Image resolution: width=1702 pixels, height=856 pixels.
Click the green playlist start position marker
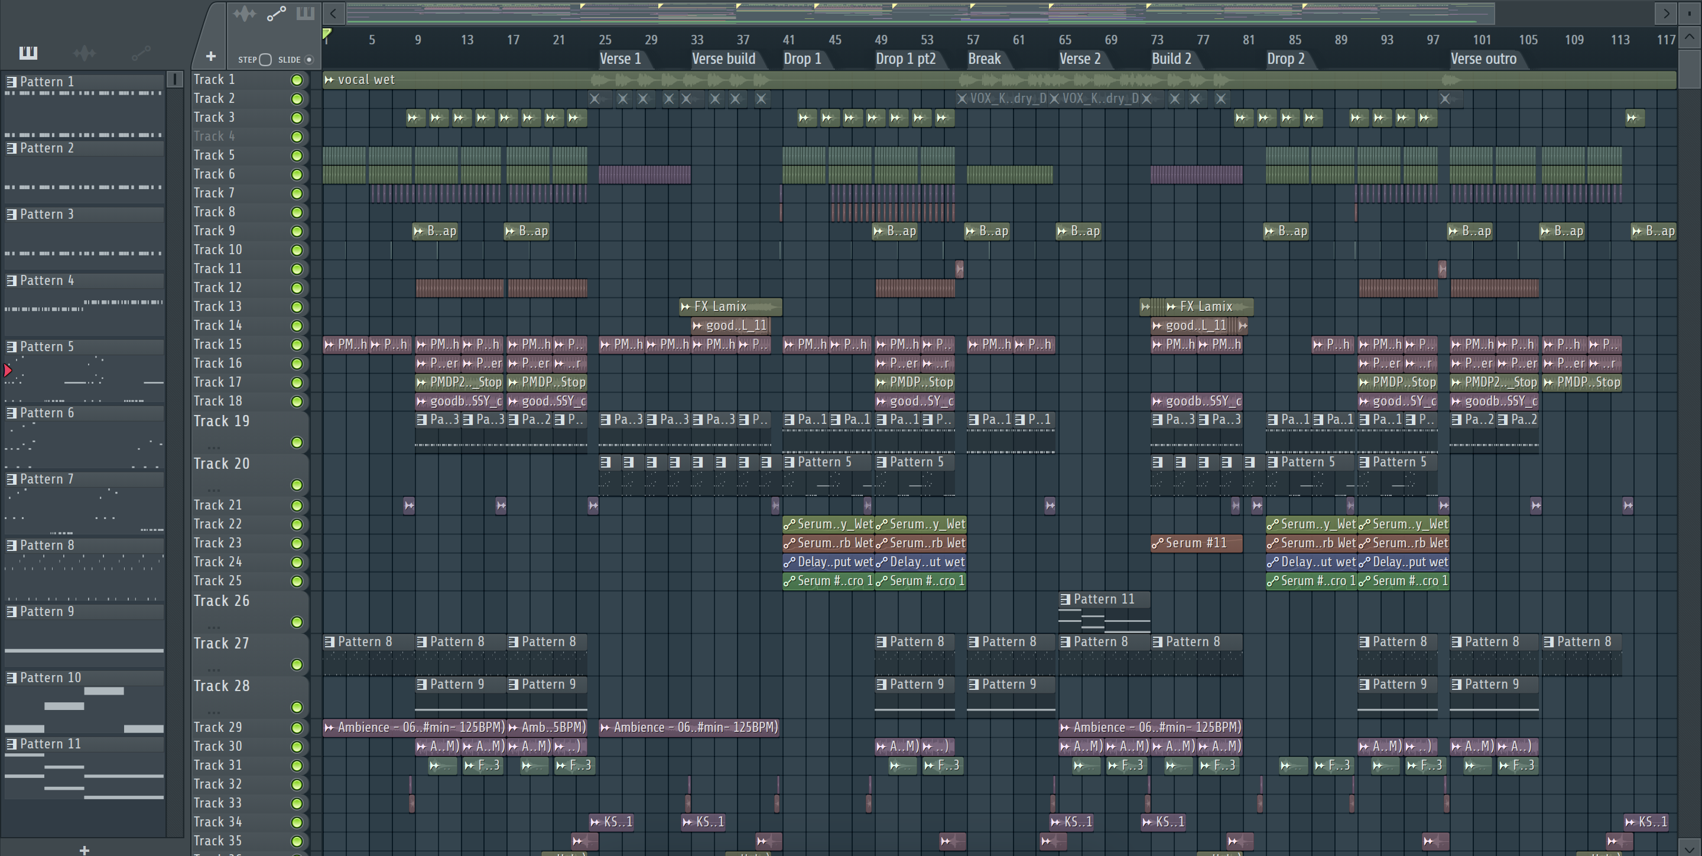tap(326, 33)
